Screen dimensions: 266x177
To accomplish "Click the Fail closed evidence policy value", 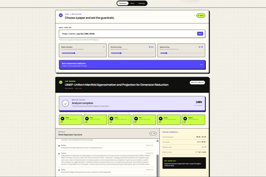I will (x=201, y=152).
